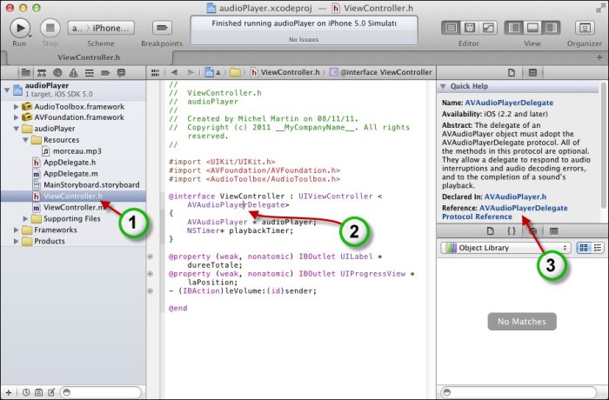Collapse the Quick Help section
609x400 pixels.
pyautogui.click(x=445, y=86)
